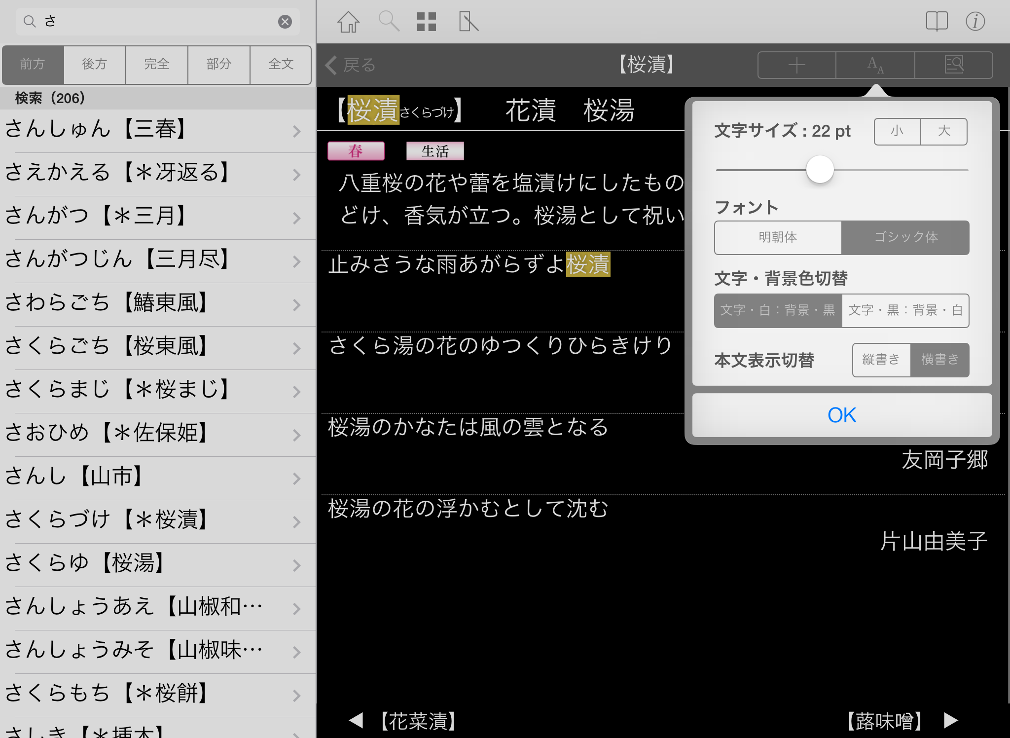Switch to 後方 search mode tab

click(95, 65)
